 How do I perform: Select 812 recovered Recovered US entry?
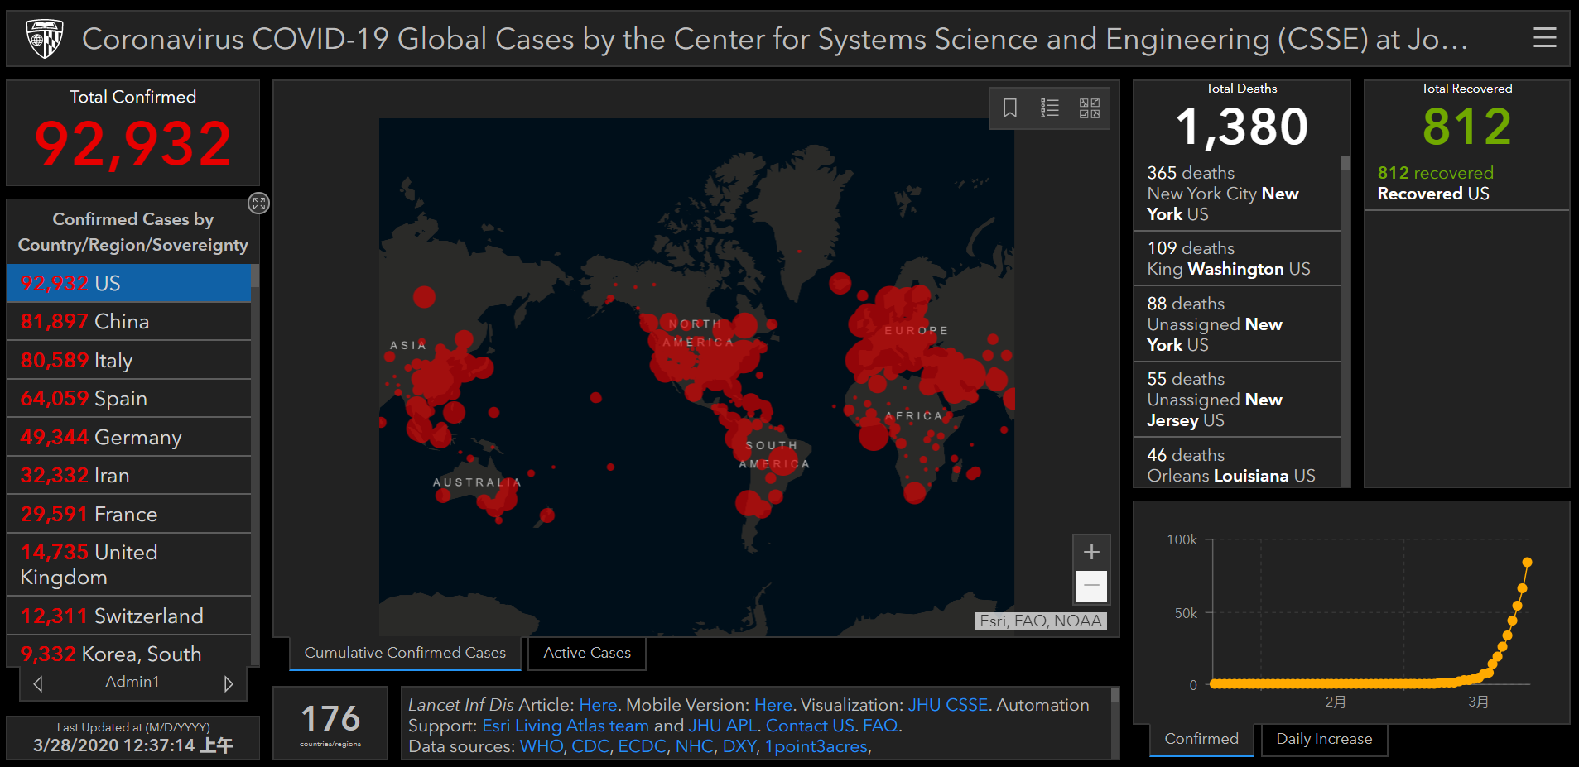coord(1466,183)
